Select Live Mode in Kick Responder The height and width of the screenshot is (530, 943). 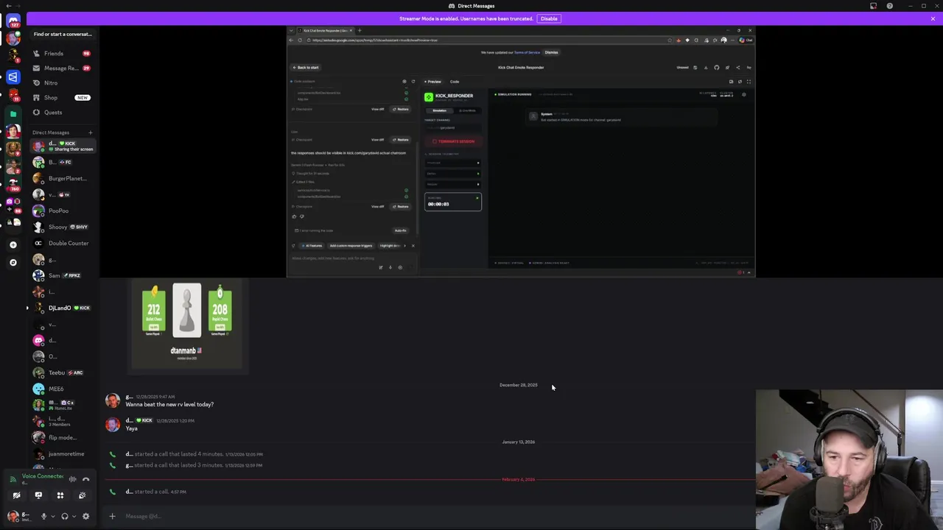[x=467, y=110]
